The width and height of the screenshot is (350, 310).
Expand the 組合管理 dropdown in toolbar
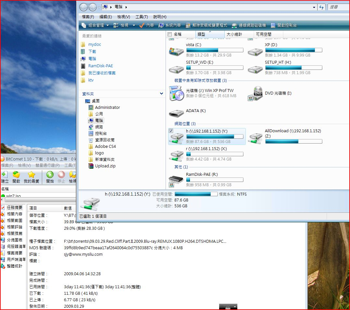tap(108, 25)
